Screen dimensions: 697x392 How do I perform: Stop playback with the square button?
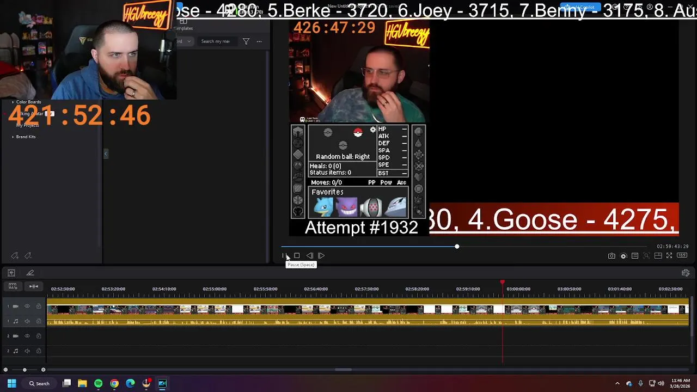coord(297,255)
